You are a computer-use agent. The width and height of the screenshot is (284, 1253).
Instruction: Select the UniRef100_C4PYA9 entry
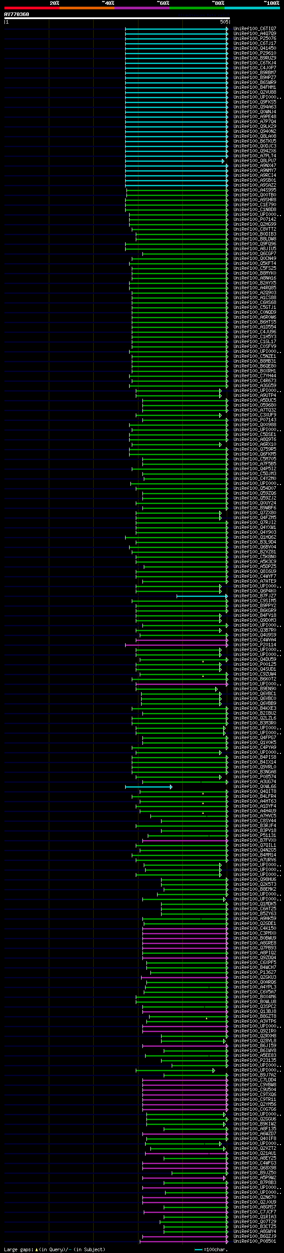coord(254,748)
